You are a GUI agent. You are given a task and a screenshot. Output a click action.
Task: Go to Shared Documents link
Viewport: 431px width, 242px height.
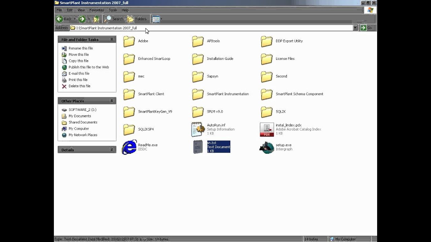(83, 122)
